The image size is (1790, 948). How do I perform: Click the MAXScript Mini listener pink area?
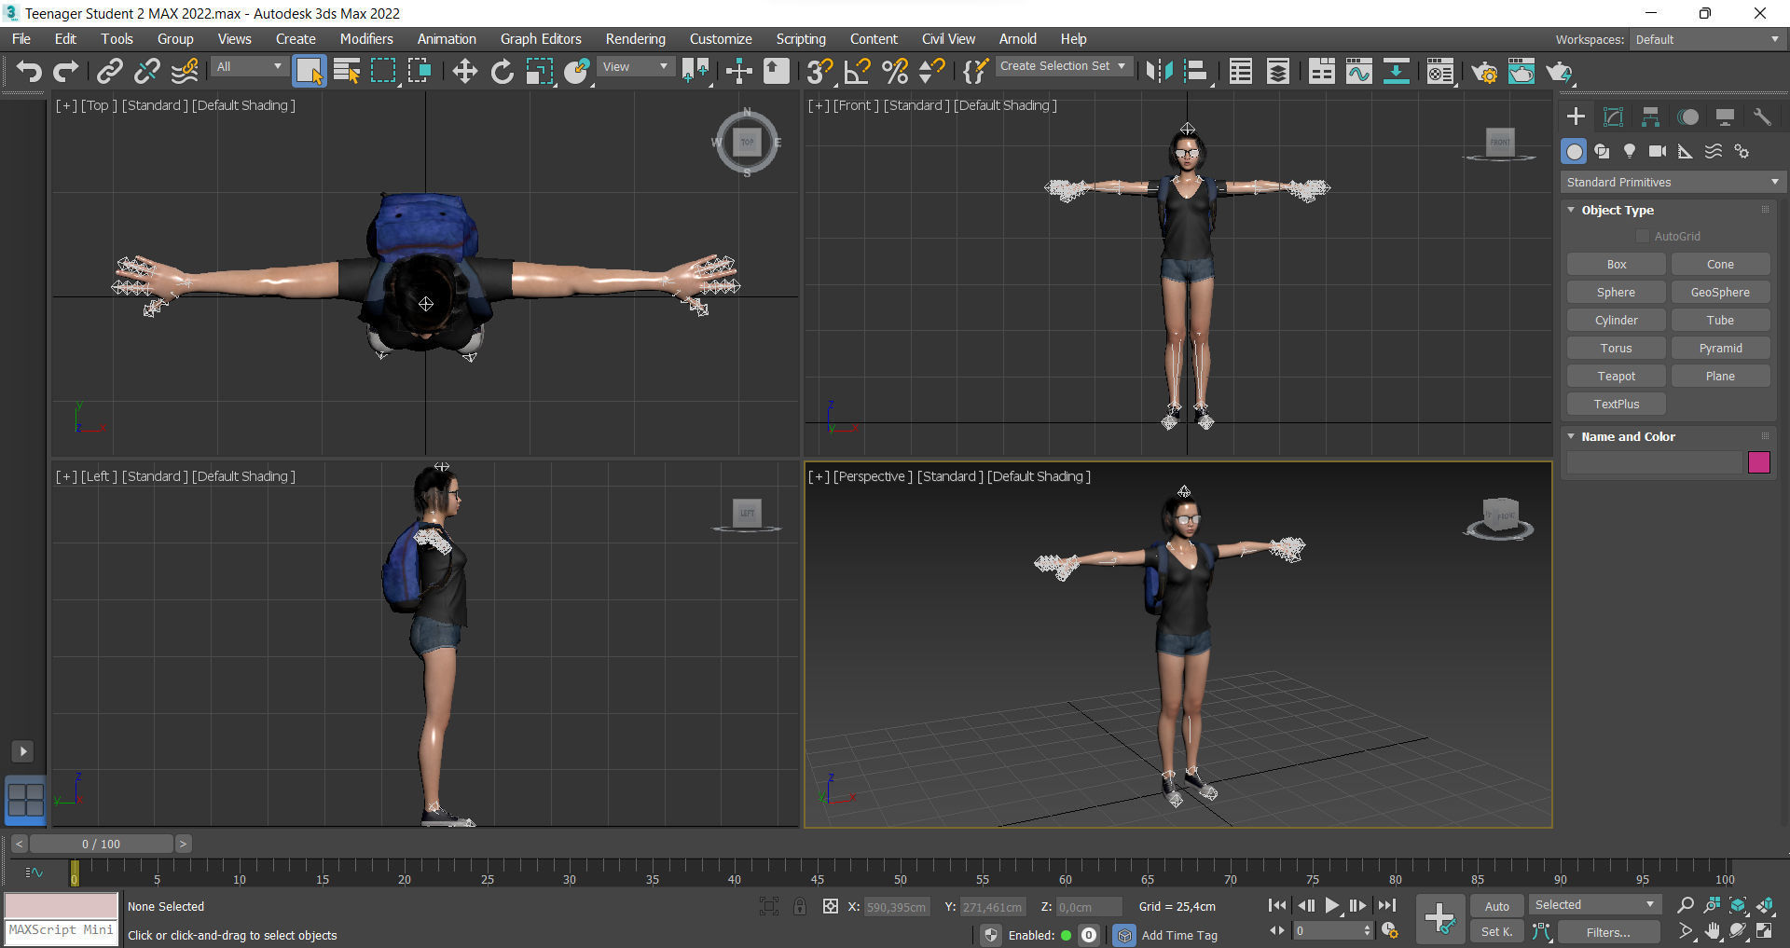(x=62, y=905)
